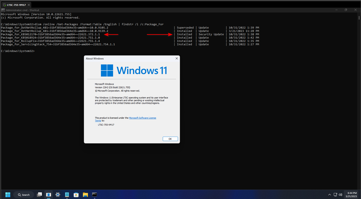Launch Notepad from the taskbar
361x199 pixels.
click(x=67, y=195)
